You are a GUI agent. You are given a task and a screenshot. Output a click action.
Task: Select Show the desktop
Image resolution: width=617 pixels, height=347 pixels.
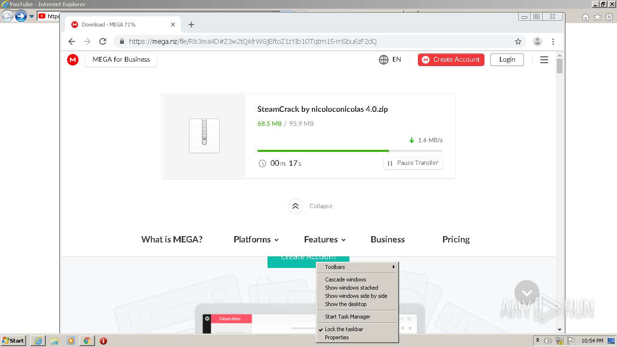[357, 304]
